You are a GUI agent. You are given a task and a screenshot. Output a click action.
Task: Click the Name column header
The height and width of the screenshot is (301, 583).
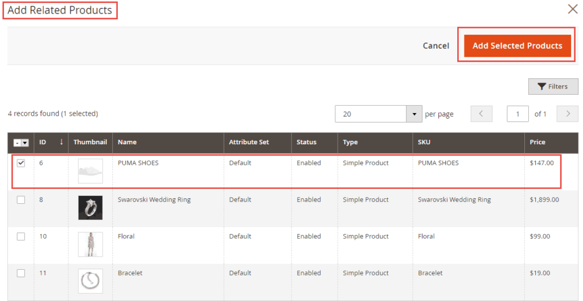pos(168,143)
